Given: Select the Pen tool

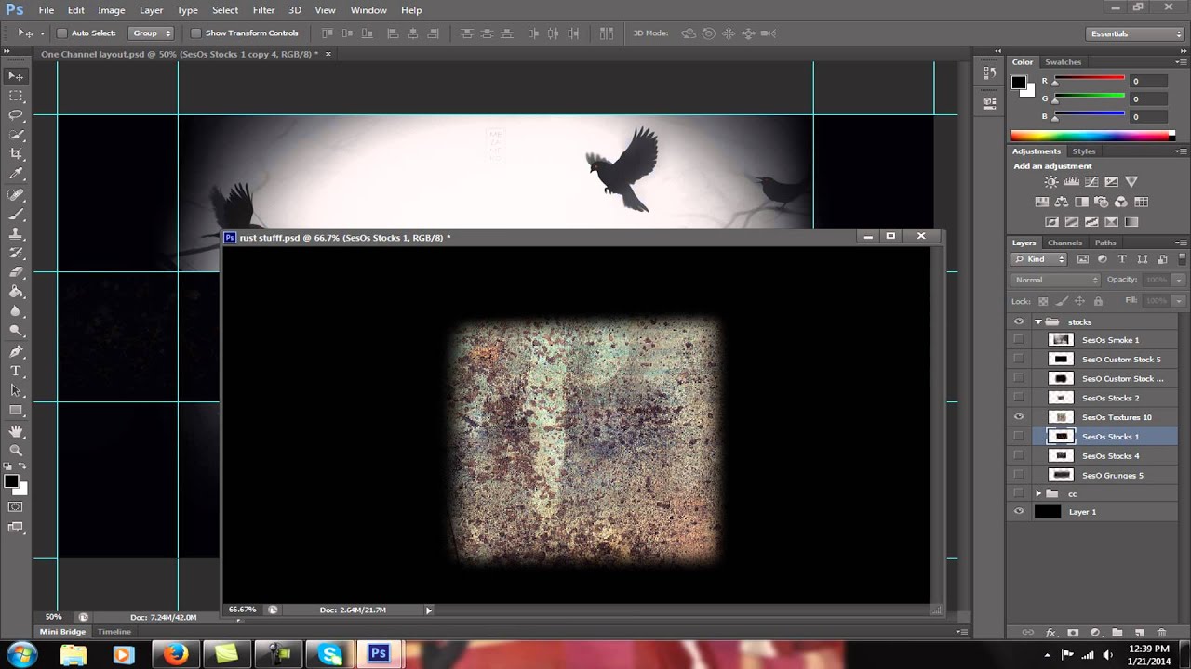Looking at the screenshot, I should 16,351.
